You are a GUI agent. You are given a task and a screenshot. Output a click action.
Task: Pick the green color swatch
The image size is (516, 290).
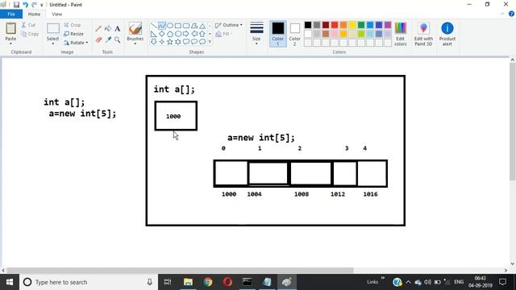pyautogui.click(x=361, y=25)
